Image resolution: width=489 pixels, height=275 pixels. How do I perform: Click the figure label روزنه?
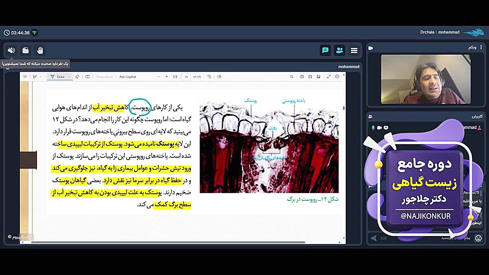click(273, 128)
